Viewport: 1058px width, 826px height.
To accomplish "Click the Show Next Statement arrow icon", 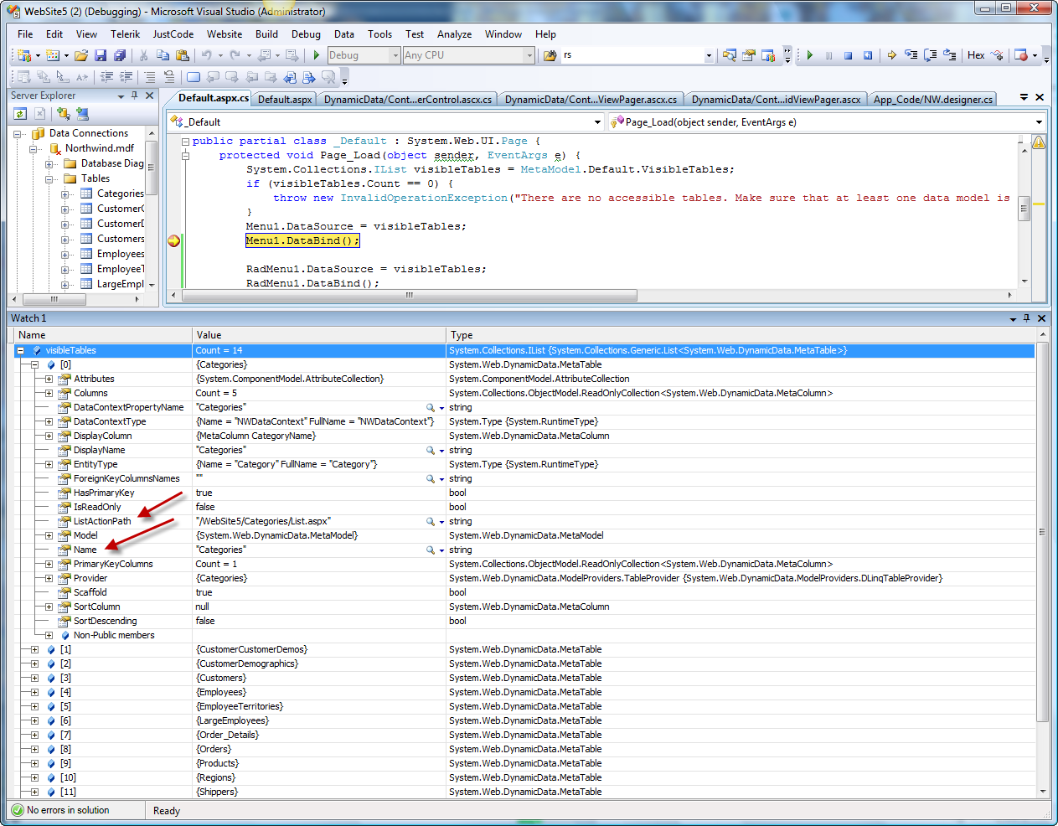I will [x=891, y=55].
